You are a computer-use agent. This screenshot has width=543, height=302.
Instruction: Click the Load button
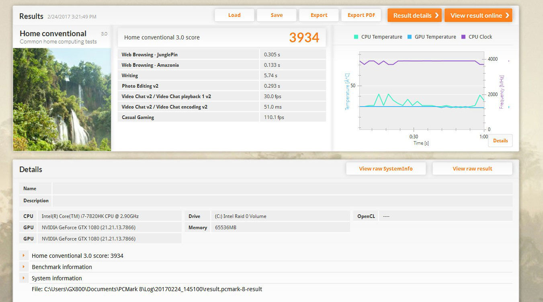point(234,15)
